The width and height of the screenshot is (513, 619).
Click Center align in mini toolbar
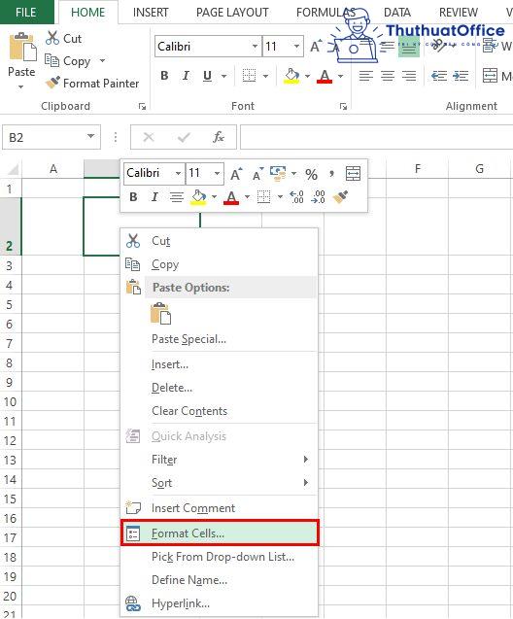[x=177, y=196]
